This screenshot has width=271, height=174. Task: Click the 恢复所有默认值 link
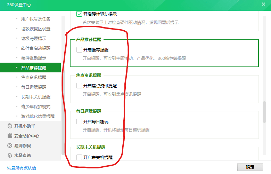pyautogui.click(x=22, y=168)
